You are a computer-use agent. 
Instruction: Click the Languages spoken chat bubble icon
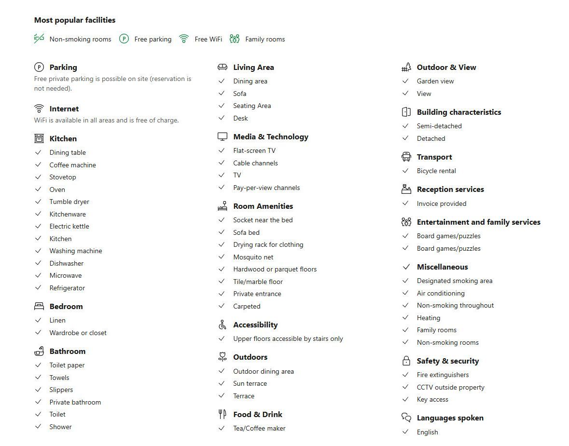point(406,418)
